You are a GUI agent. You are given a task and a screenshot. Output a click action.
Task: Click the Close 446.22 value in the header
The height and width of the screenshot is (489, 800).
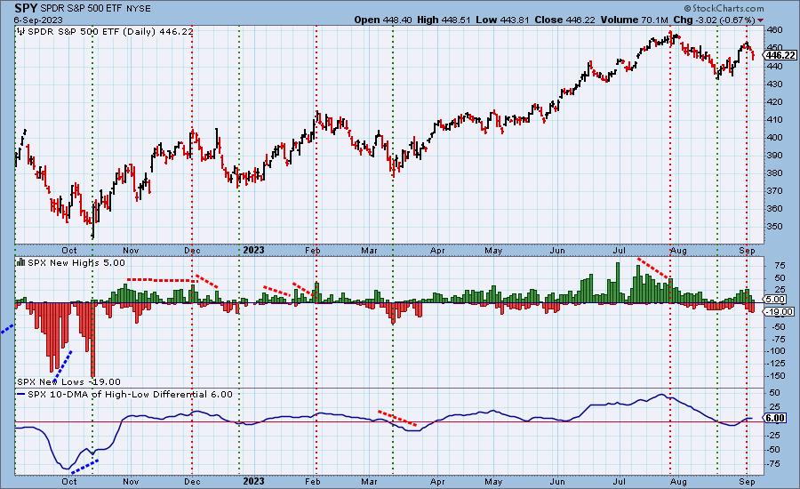[564, 20]
